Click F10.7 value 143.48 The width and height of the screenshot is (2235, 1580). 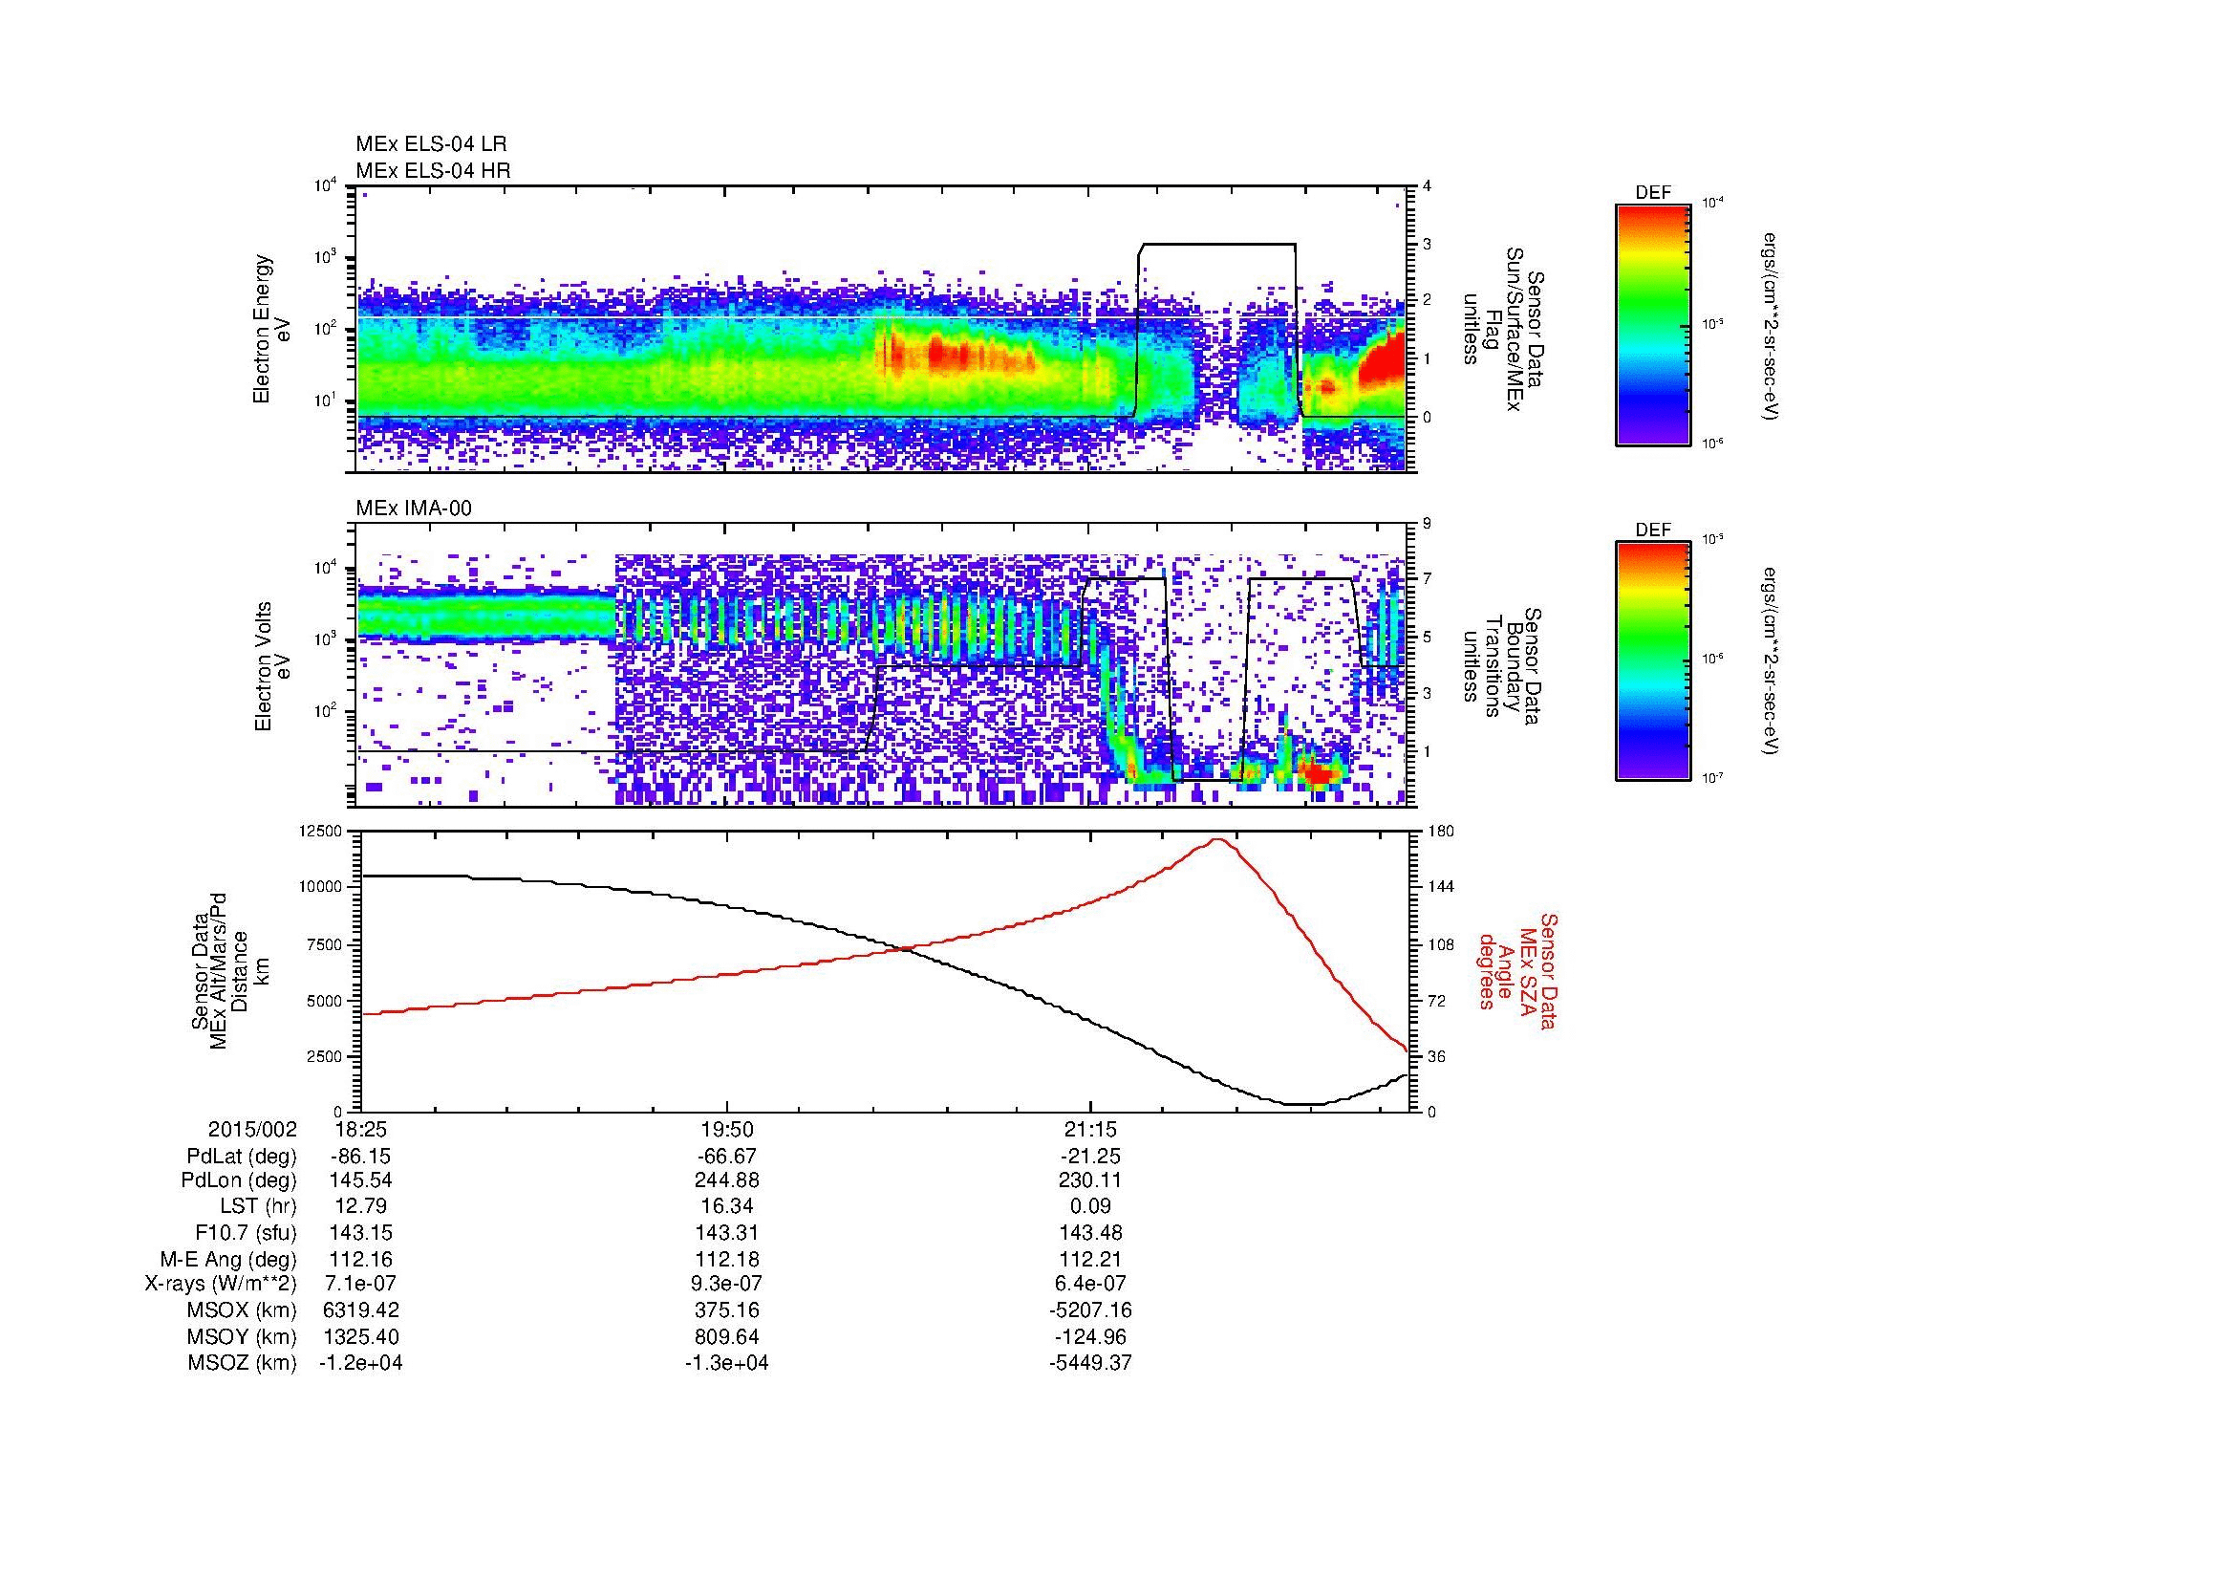1090,1232
